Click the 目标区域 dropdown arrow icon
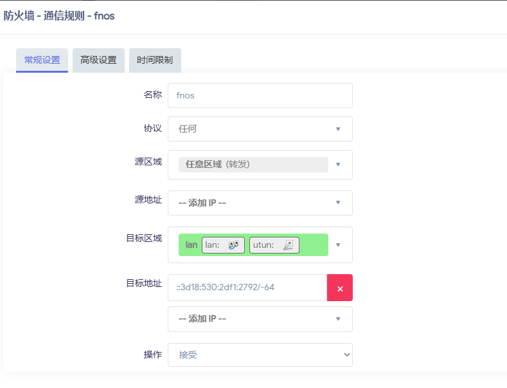Screen dimensions: 507x388 tap(338, 245)
